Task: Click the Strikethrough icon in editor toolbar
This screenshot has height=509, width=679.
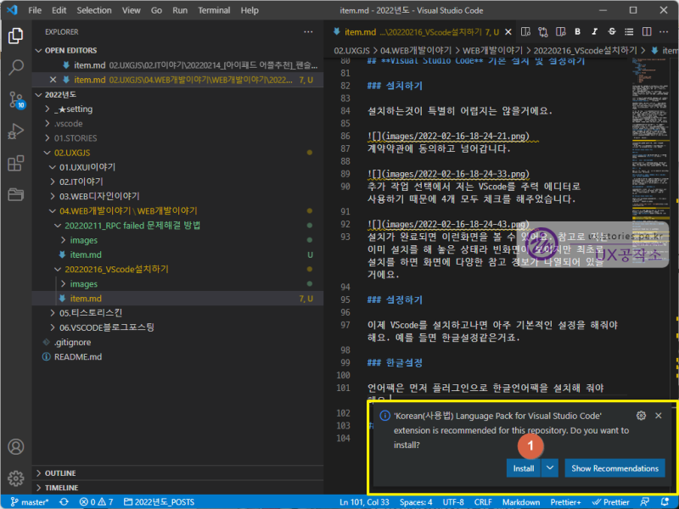Action: coord(611,31)
